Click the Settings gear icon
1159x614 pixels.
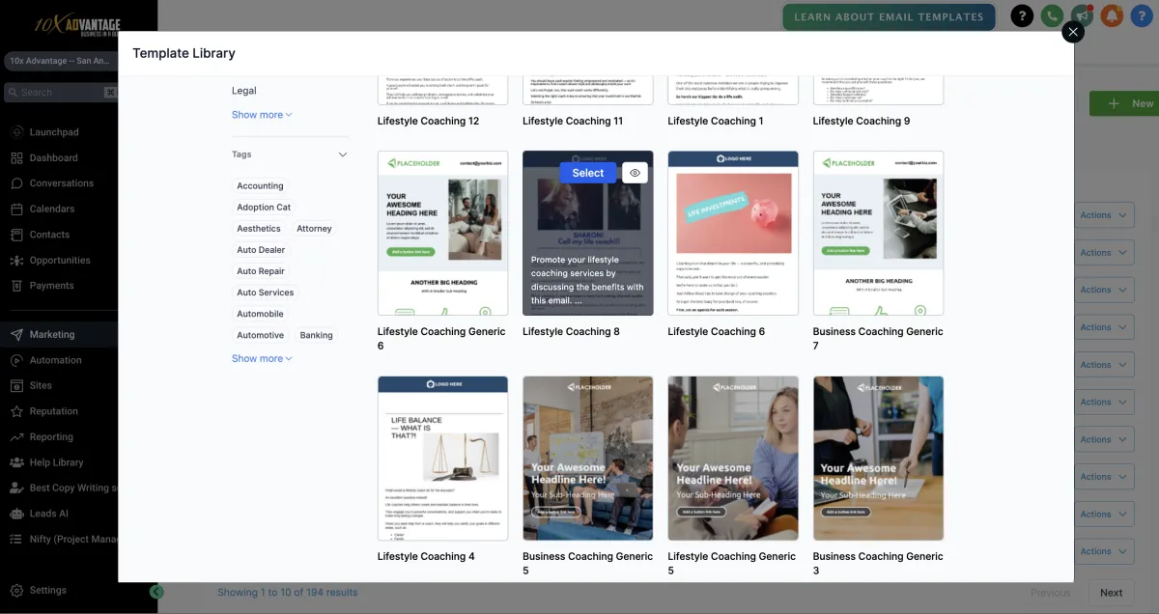(x=16, y=590)
